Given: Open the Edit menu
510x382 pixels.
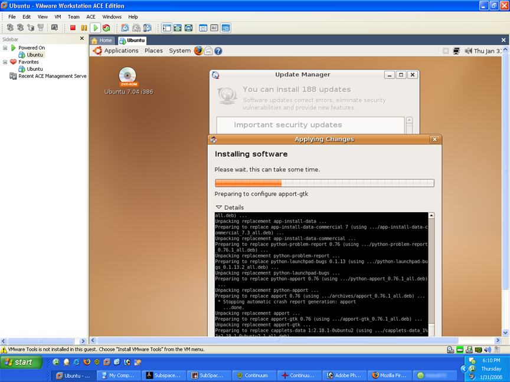Looking at the screenshot, I should point(27,17).
